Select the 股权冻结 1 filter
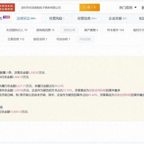Screen dimensions: 144x144 40,39
